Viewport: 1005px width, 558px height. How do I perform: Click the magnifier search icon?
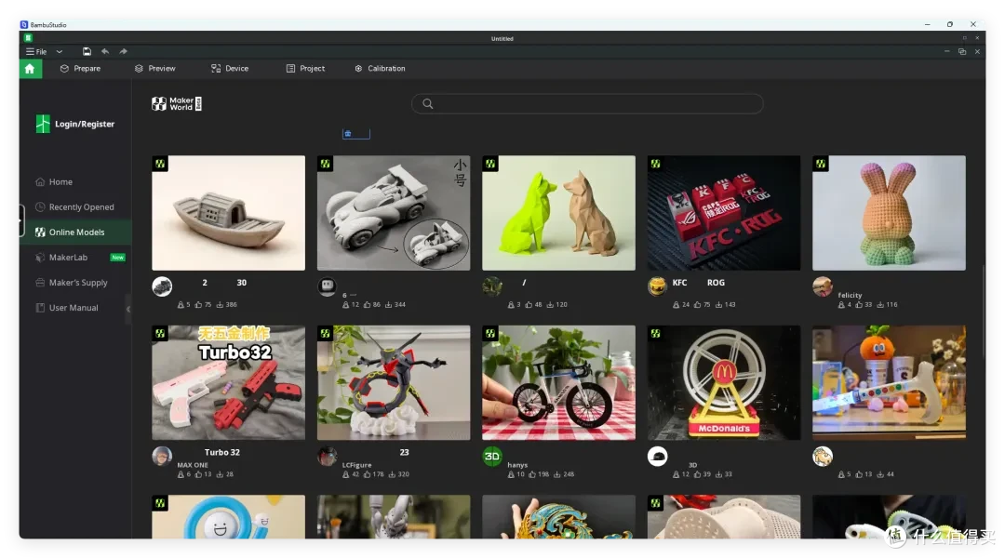click(427, 104)
